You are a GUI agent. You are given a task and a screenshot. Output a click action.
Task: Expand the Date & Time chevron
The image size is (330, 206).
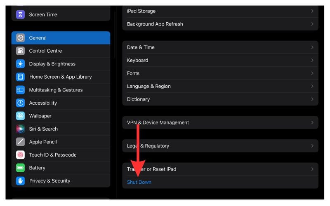point(312,47)
